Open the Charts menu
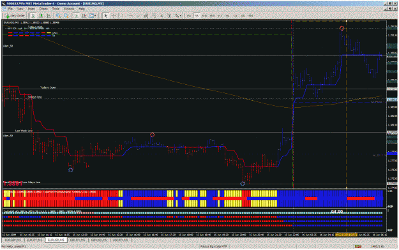Viewport: 399px width, 250px height. click(43, 9)
